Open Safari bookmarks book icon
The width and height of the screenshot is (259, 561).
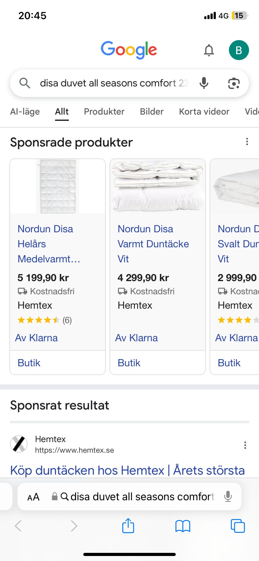tap(183, 526)
